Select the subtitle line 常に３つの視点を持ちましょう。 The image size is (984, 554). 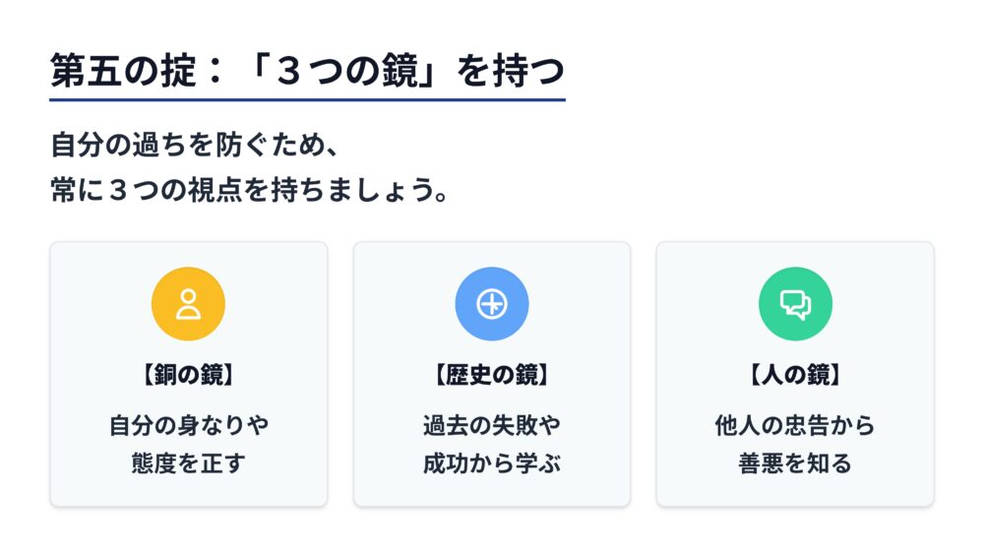point(251,189)
